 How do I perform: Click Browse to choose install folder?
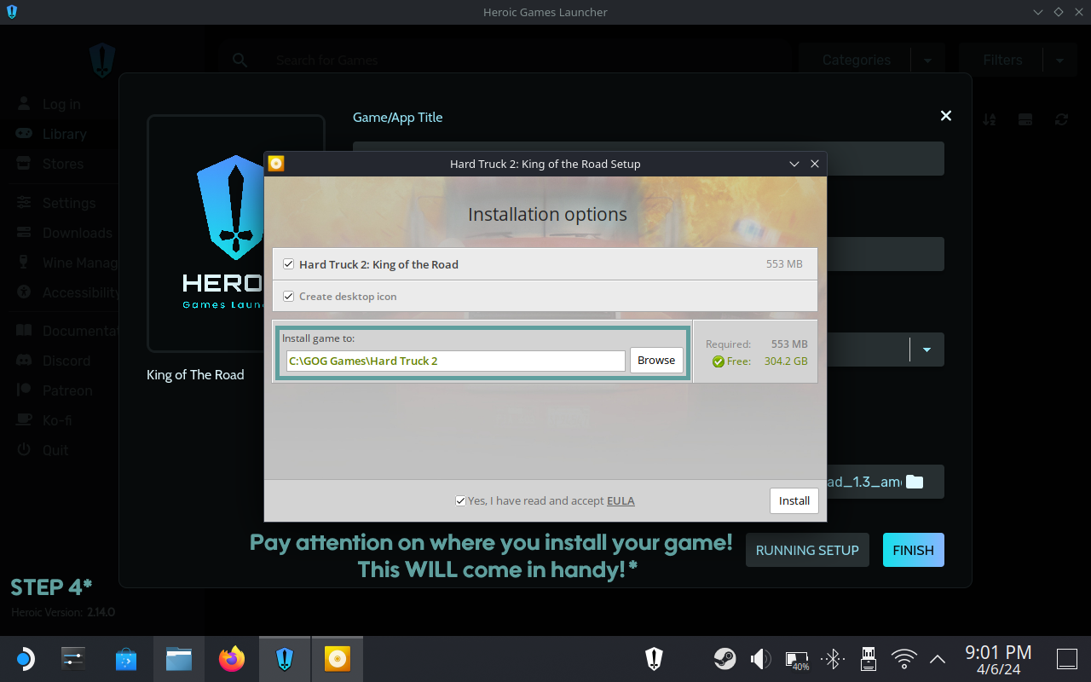click(x=655, y=361)
